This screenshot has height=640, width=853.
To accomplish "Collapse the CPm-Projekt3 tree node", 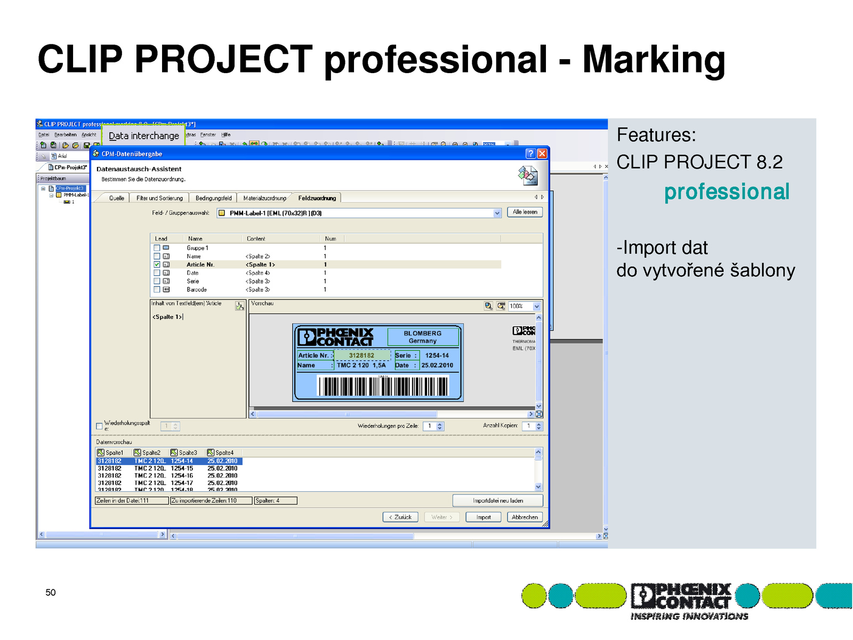I will [43, 188].
